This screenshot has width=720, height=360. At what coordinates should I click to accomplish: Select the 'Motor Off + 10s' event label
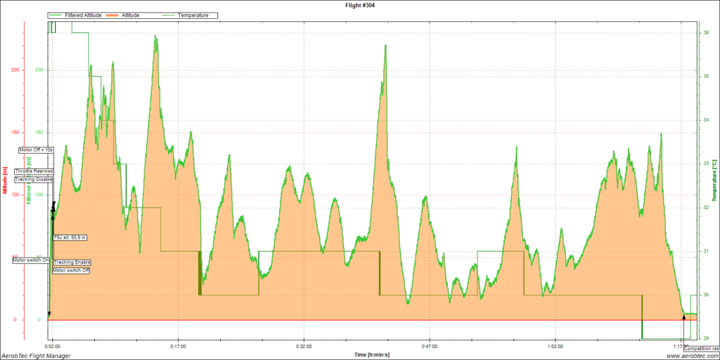point(36,149)
